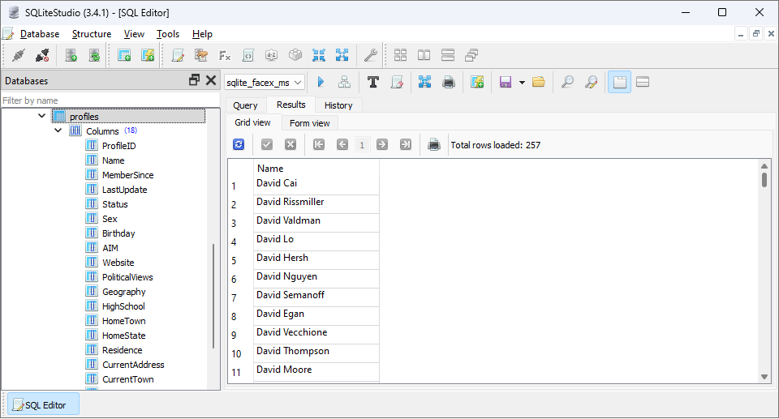Load SQL from file folder icon
The width and height of the screenshot is (779, 419).
coord(539,82)
